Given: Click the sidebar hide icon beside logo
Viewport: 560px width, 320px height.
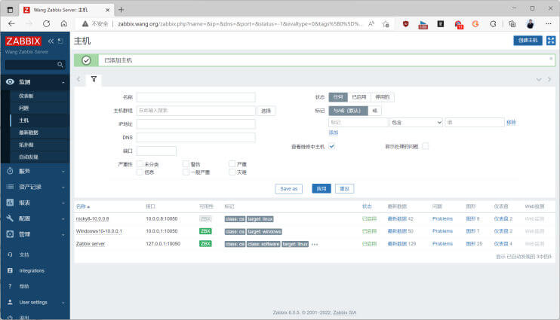Looking at the screenshot, I should (60, 41).
